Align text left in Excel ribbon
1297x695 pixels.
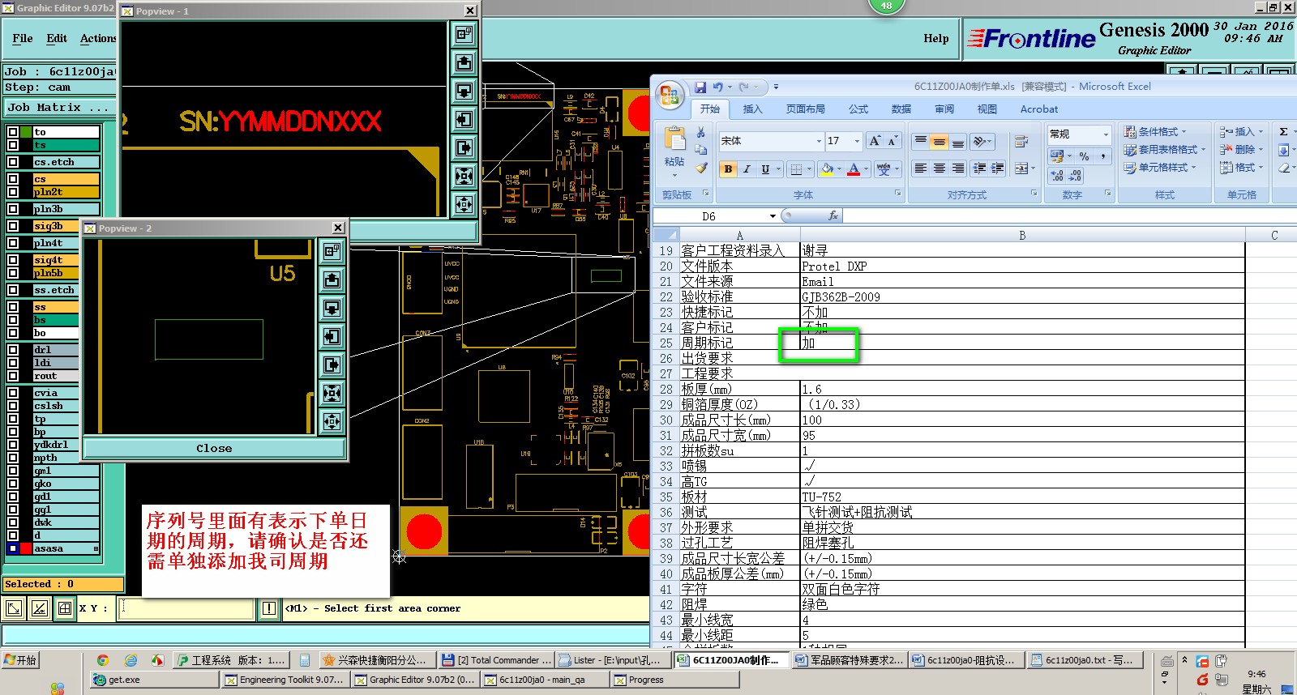click(920, 168)
